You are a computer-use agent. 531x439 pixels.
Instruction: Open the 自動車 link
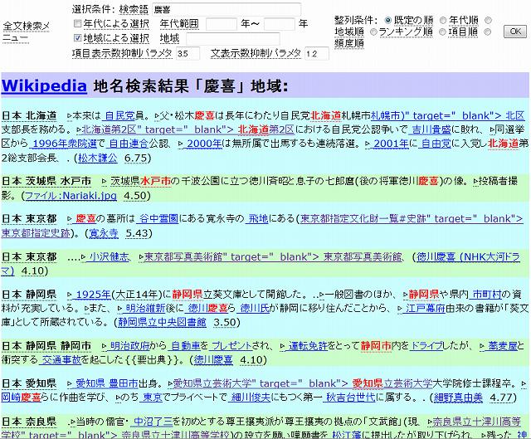[x=186, y=346]
